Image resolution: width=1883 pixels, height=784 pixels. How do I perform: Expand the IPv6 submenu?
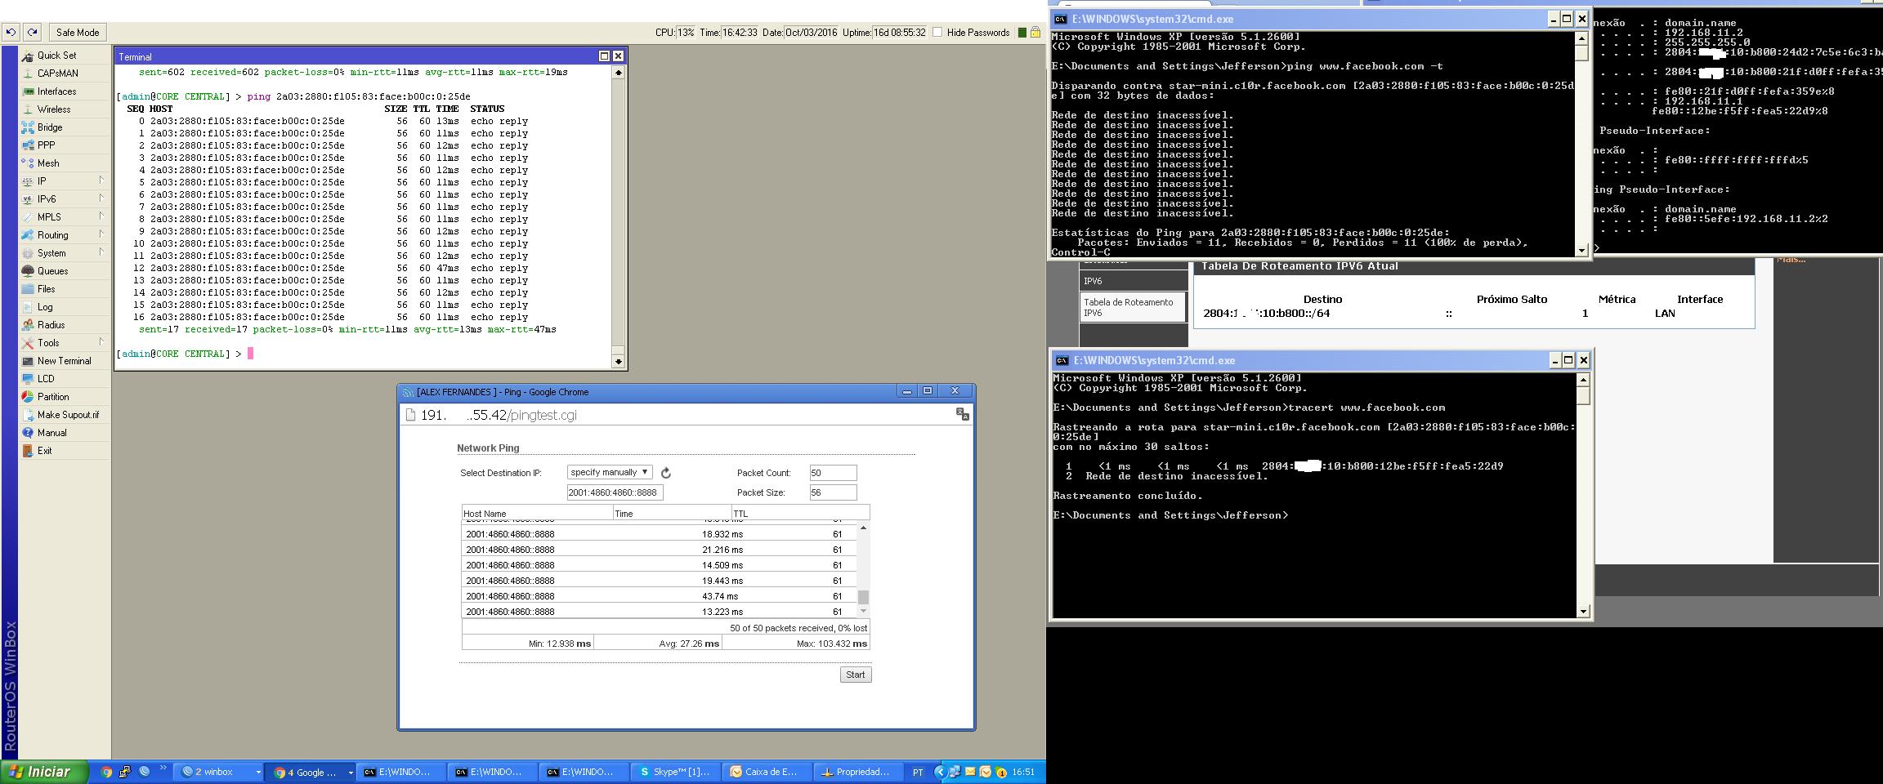click(101, 198)
